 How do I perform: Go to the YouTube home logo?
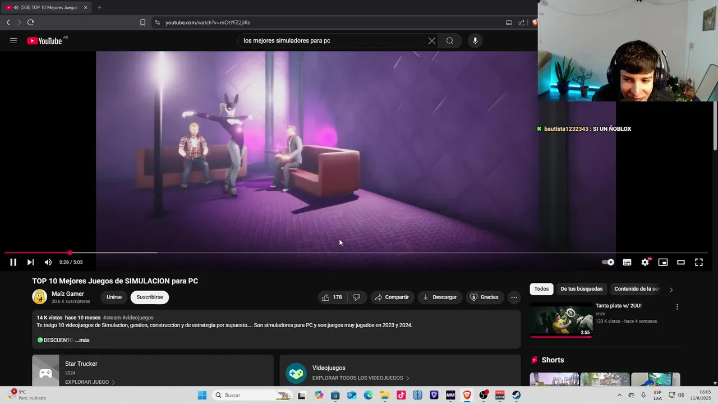coord(44,40)
